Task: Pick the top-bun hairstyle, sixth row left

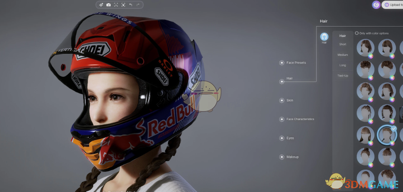Action: (x=365, y=156)
